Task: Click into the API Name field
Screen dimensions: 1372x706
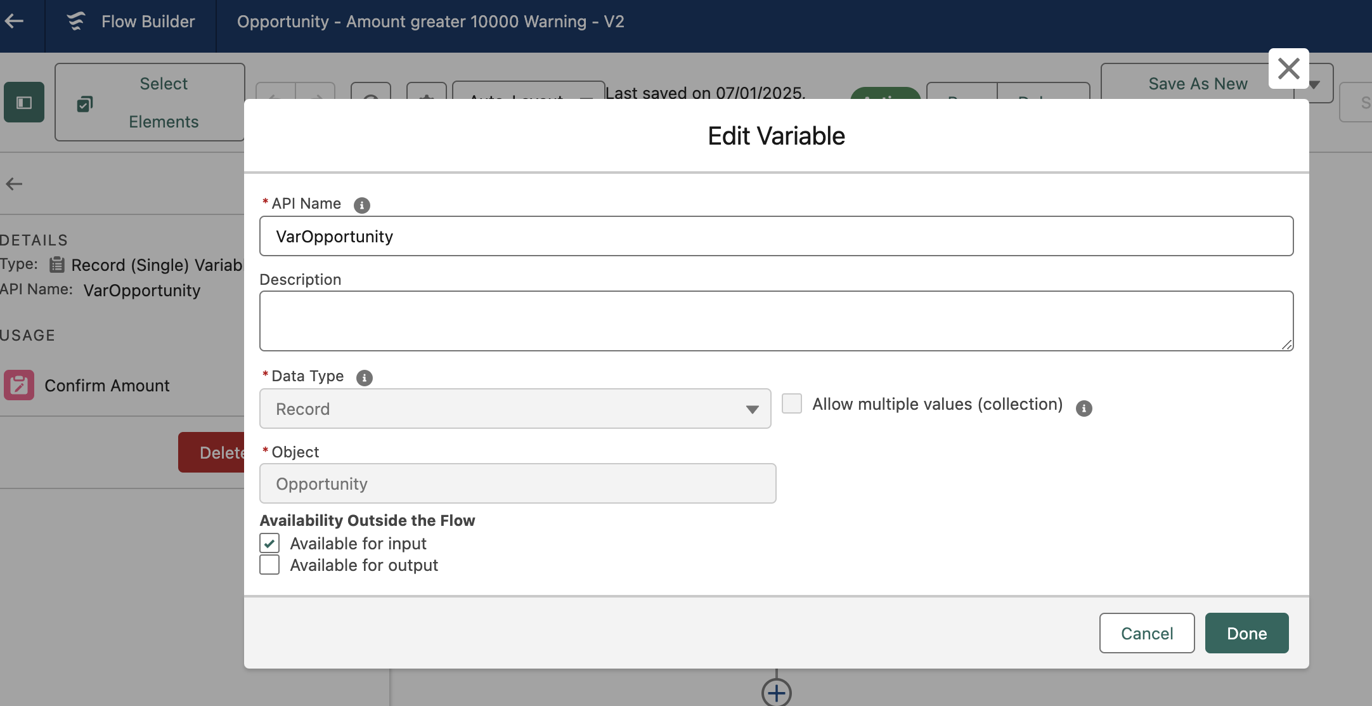Action: [x=776, y=237]
